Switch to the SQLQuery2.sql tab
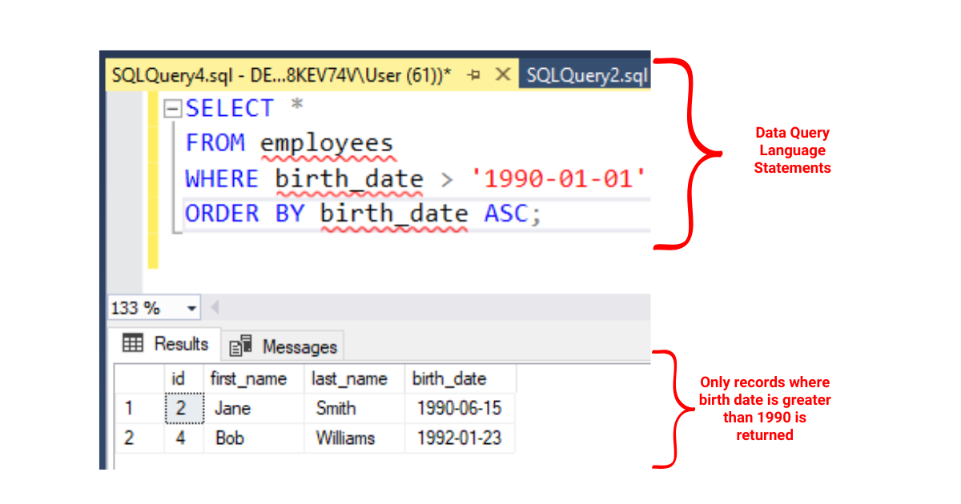The image size is (961, 504). (585, 75)
